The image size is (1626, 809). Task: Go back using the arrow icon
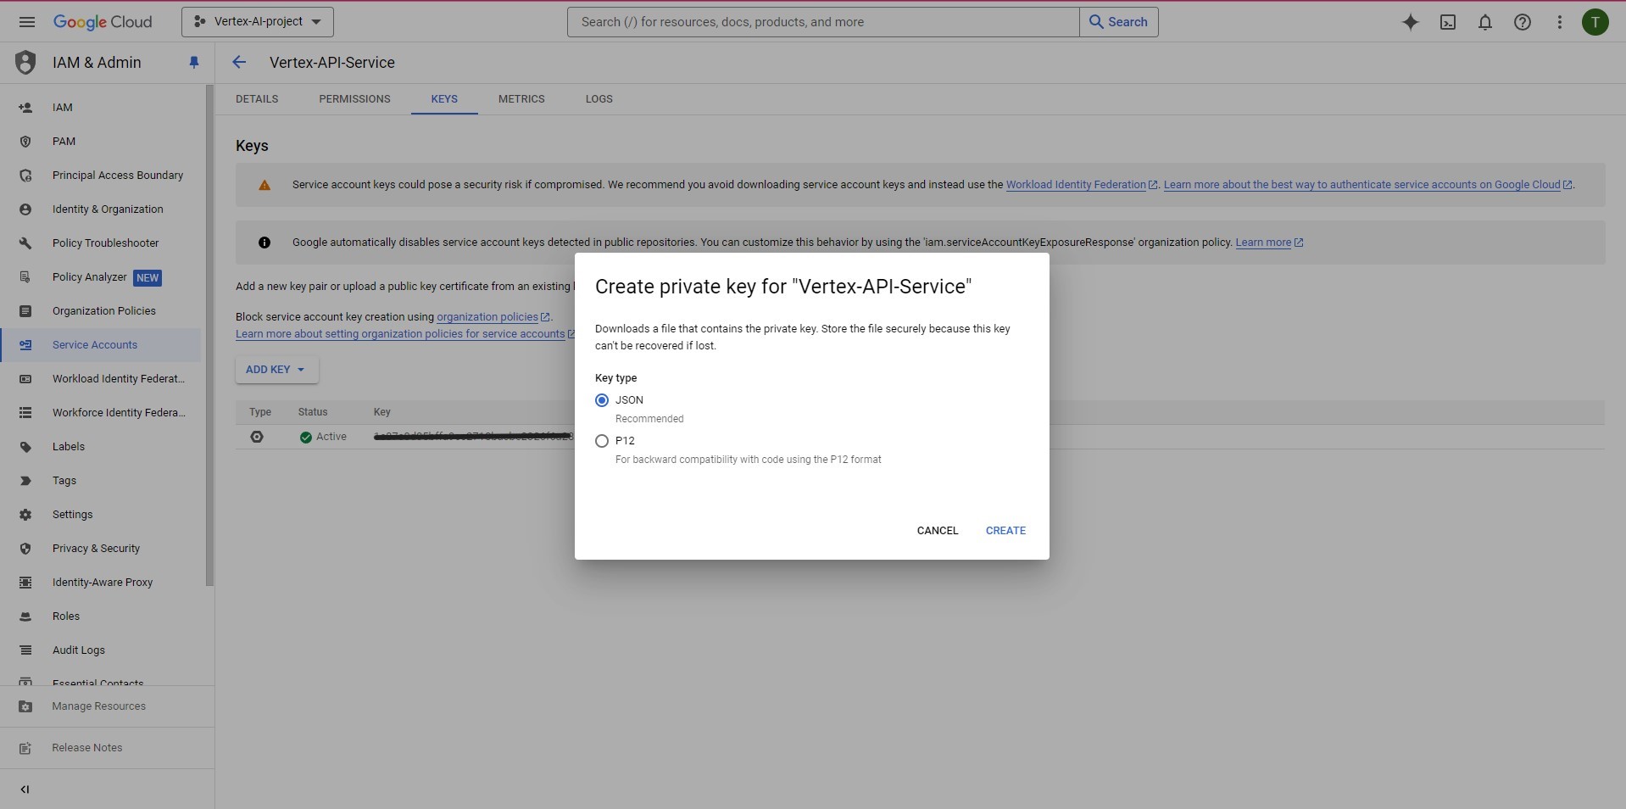[x=239, y=62]
